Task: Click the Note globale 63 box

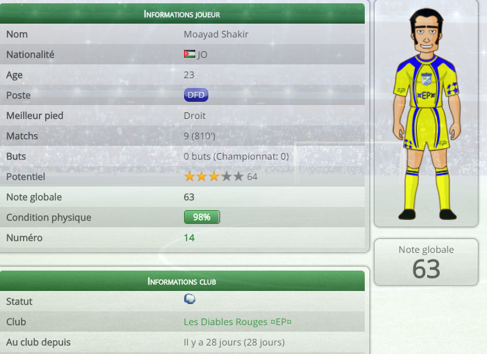Action: [x=426, y=262]
